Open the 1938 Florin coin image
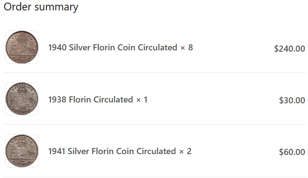Screen dimensions: 308x178 [22, 99]
